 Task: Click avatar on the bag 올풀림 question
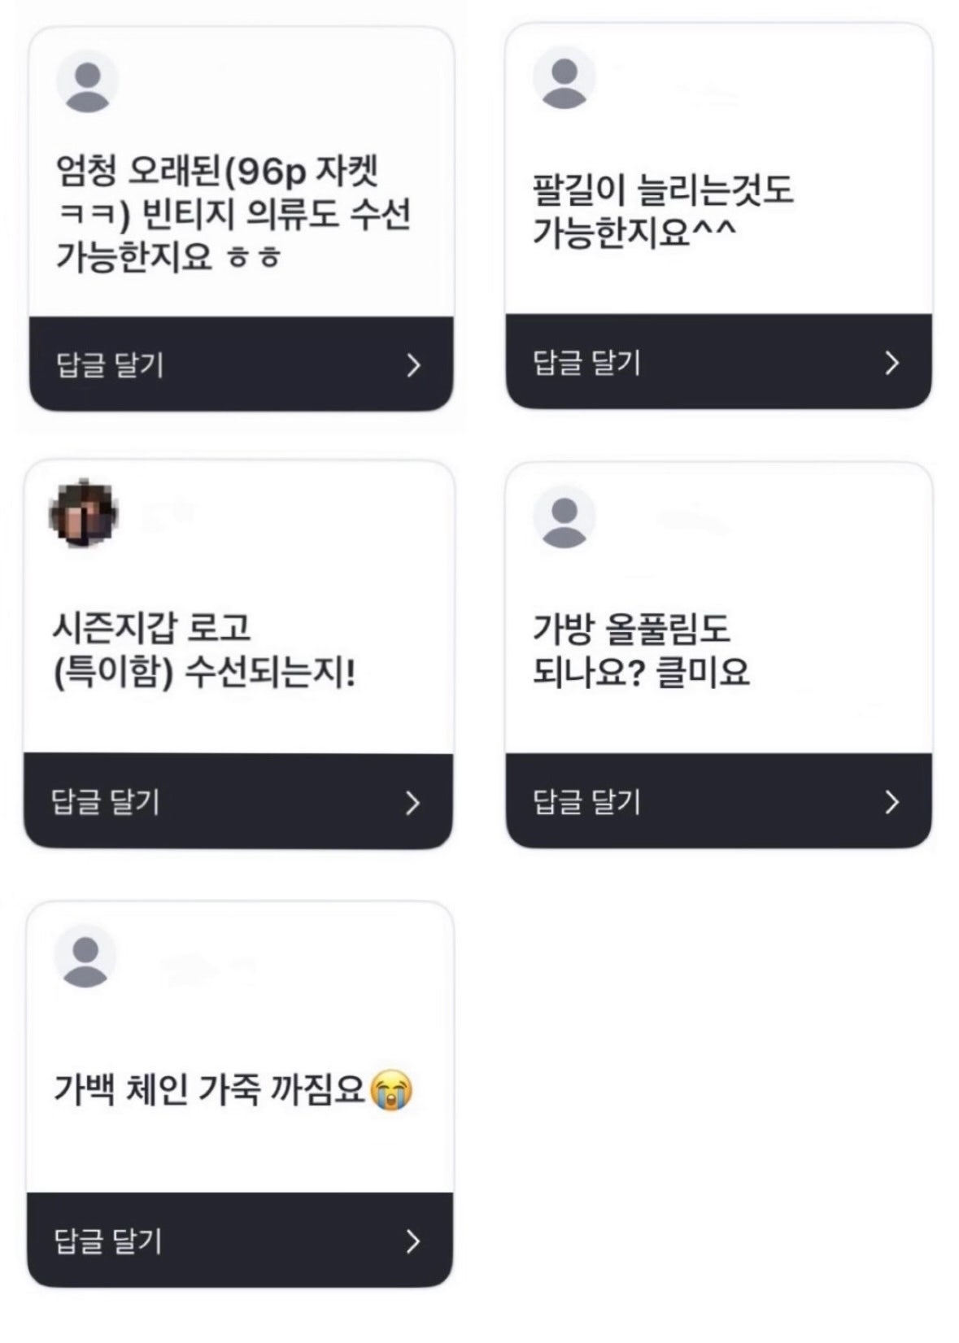tap(564, 517)
